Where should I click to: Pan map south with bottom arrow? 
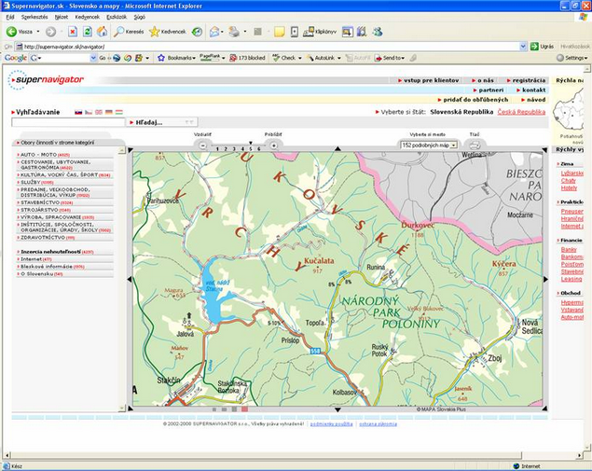click(x=337, y=409)
